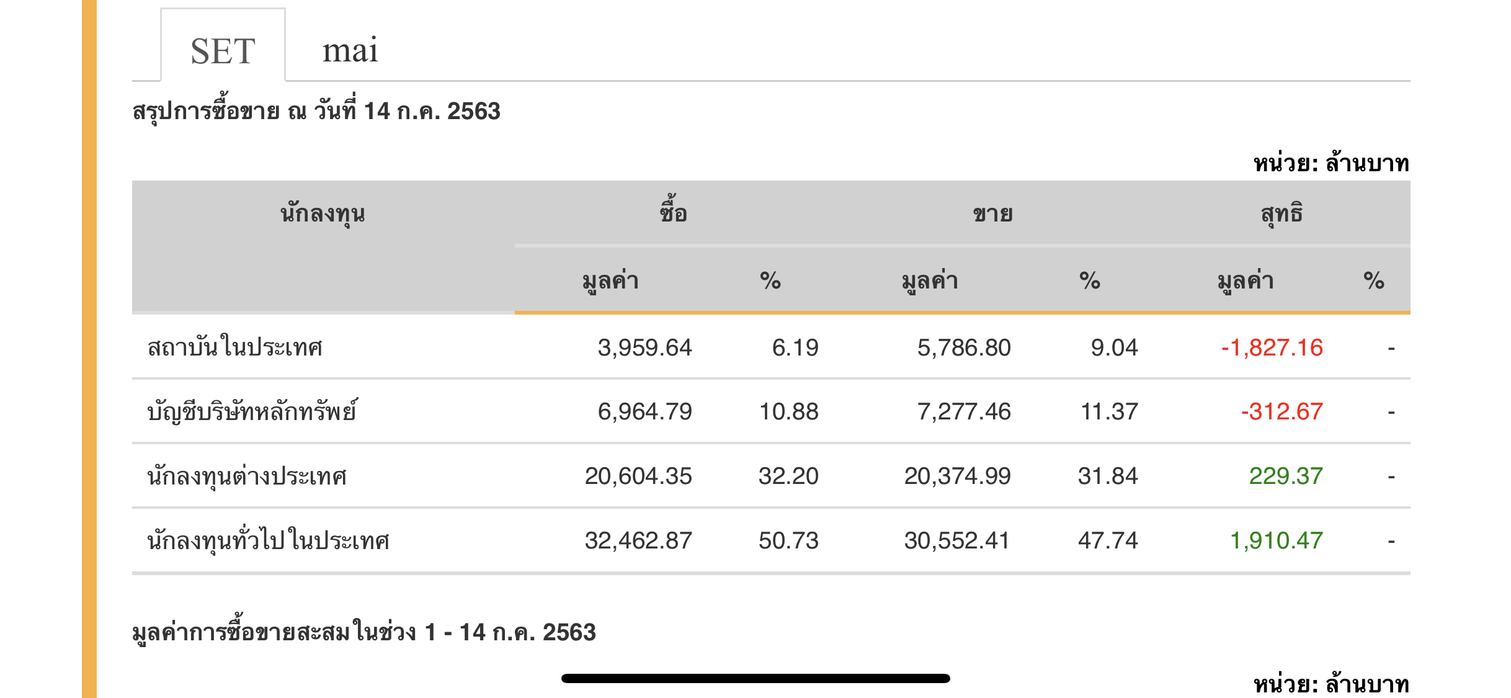The image size is (1511, 698).
Task: Click the green net value 1,910.47
Action: [1276, 541]
